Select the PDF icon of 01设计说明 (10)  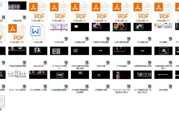coord(17,32)
